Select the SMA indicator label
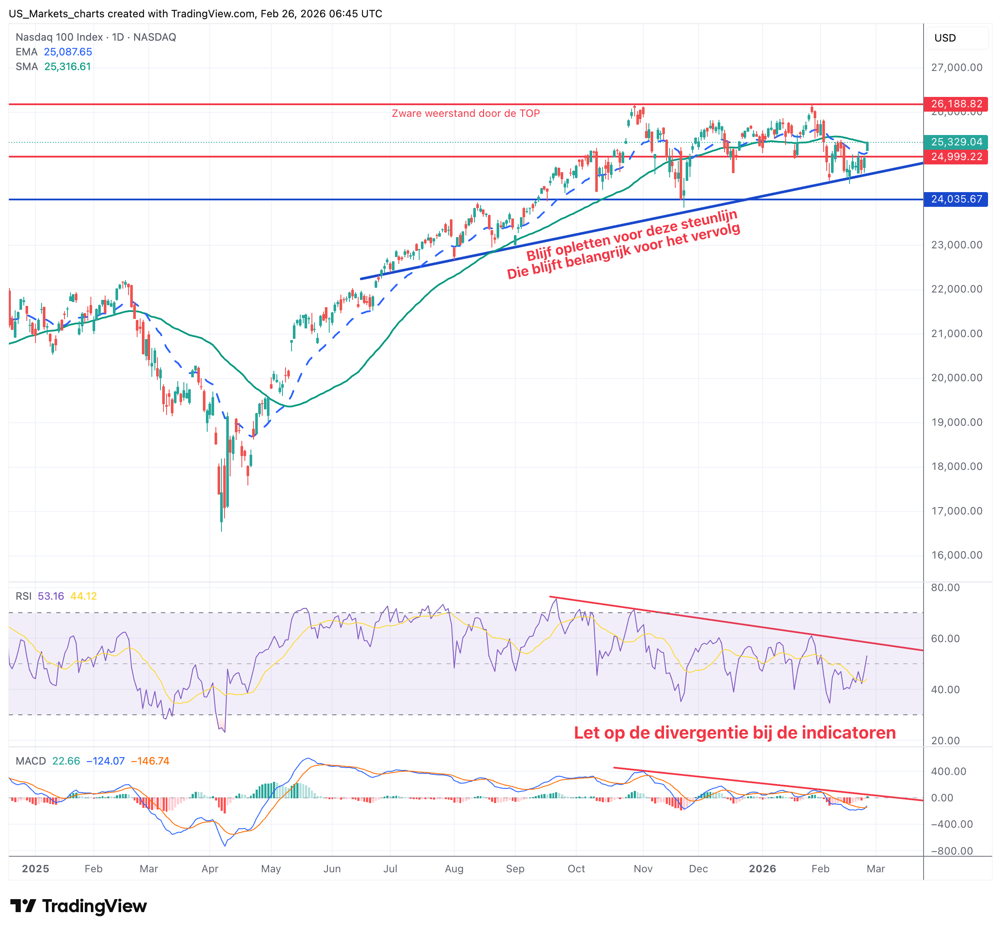Image resolution: width=1001 pixels, height=932 pixels. [26, 66]
